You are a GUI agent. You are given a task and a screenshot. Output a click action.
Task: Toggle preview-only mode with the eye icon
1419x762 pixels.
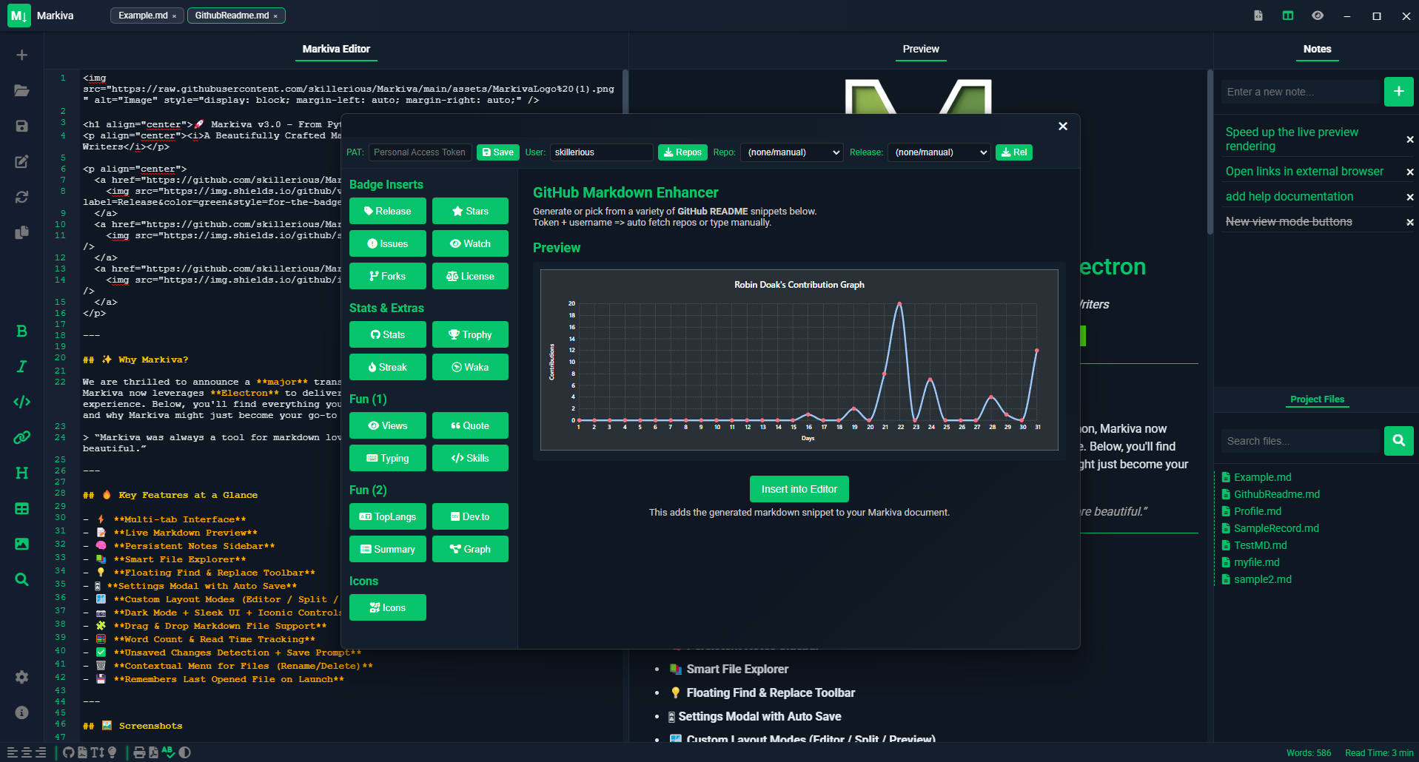click(x=1318, y=16)
